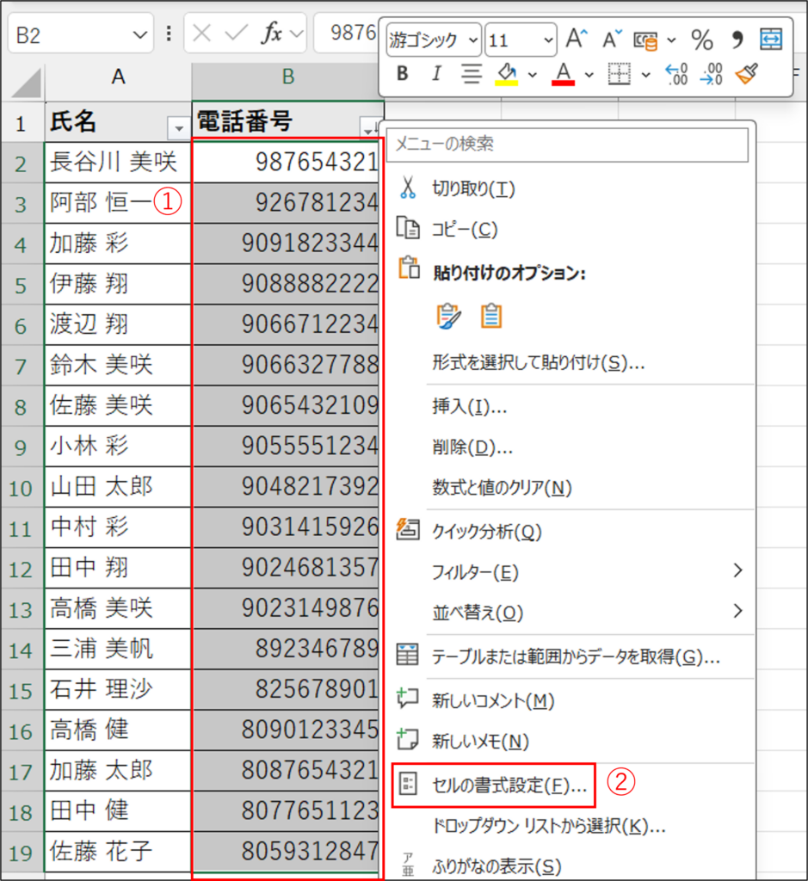This screenshot has width=808, height=881.
Task: Open filter dropdown on 氏名 header
Action: click(x=179, y=129)
